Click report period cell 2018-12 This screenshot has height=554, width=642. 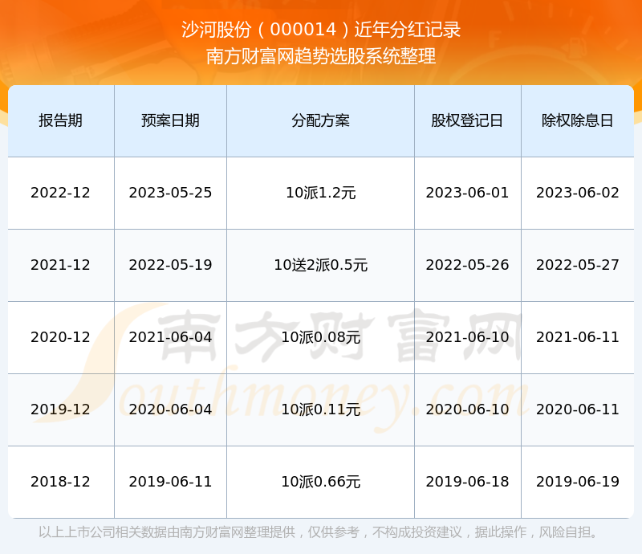click(61, 482)
